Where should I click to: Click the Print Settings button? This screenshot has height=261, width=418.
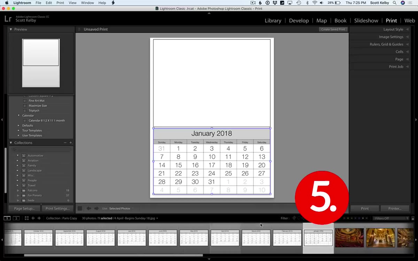58,208
